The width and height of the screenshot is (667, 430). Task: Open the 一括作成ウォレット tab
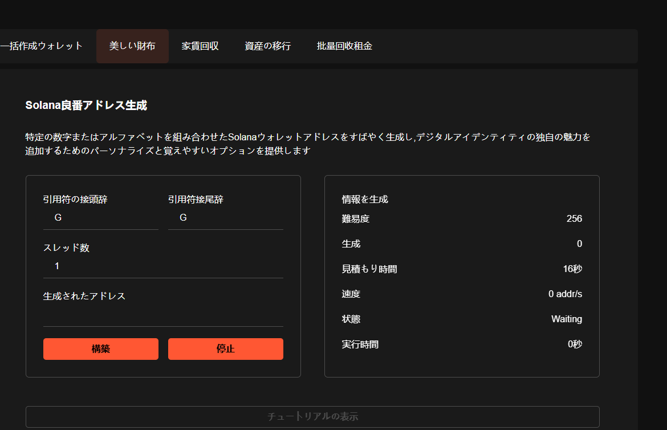41,46
